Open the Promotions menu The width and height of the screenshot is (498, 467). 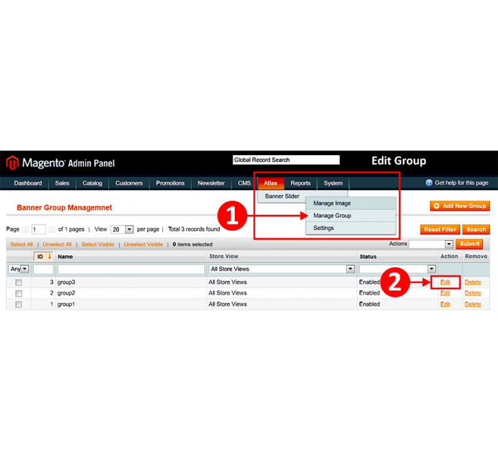170,183
